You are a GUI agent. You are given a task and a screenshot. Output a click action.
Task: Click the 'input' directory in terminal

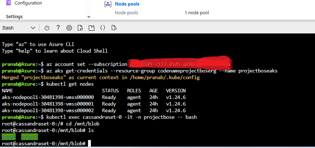tap(9, 137)
